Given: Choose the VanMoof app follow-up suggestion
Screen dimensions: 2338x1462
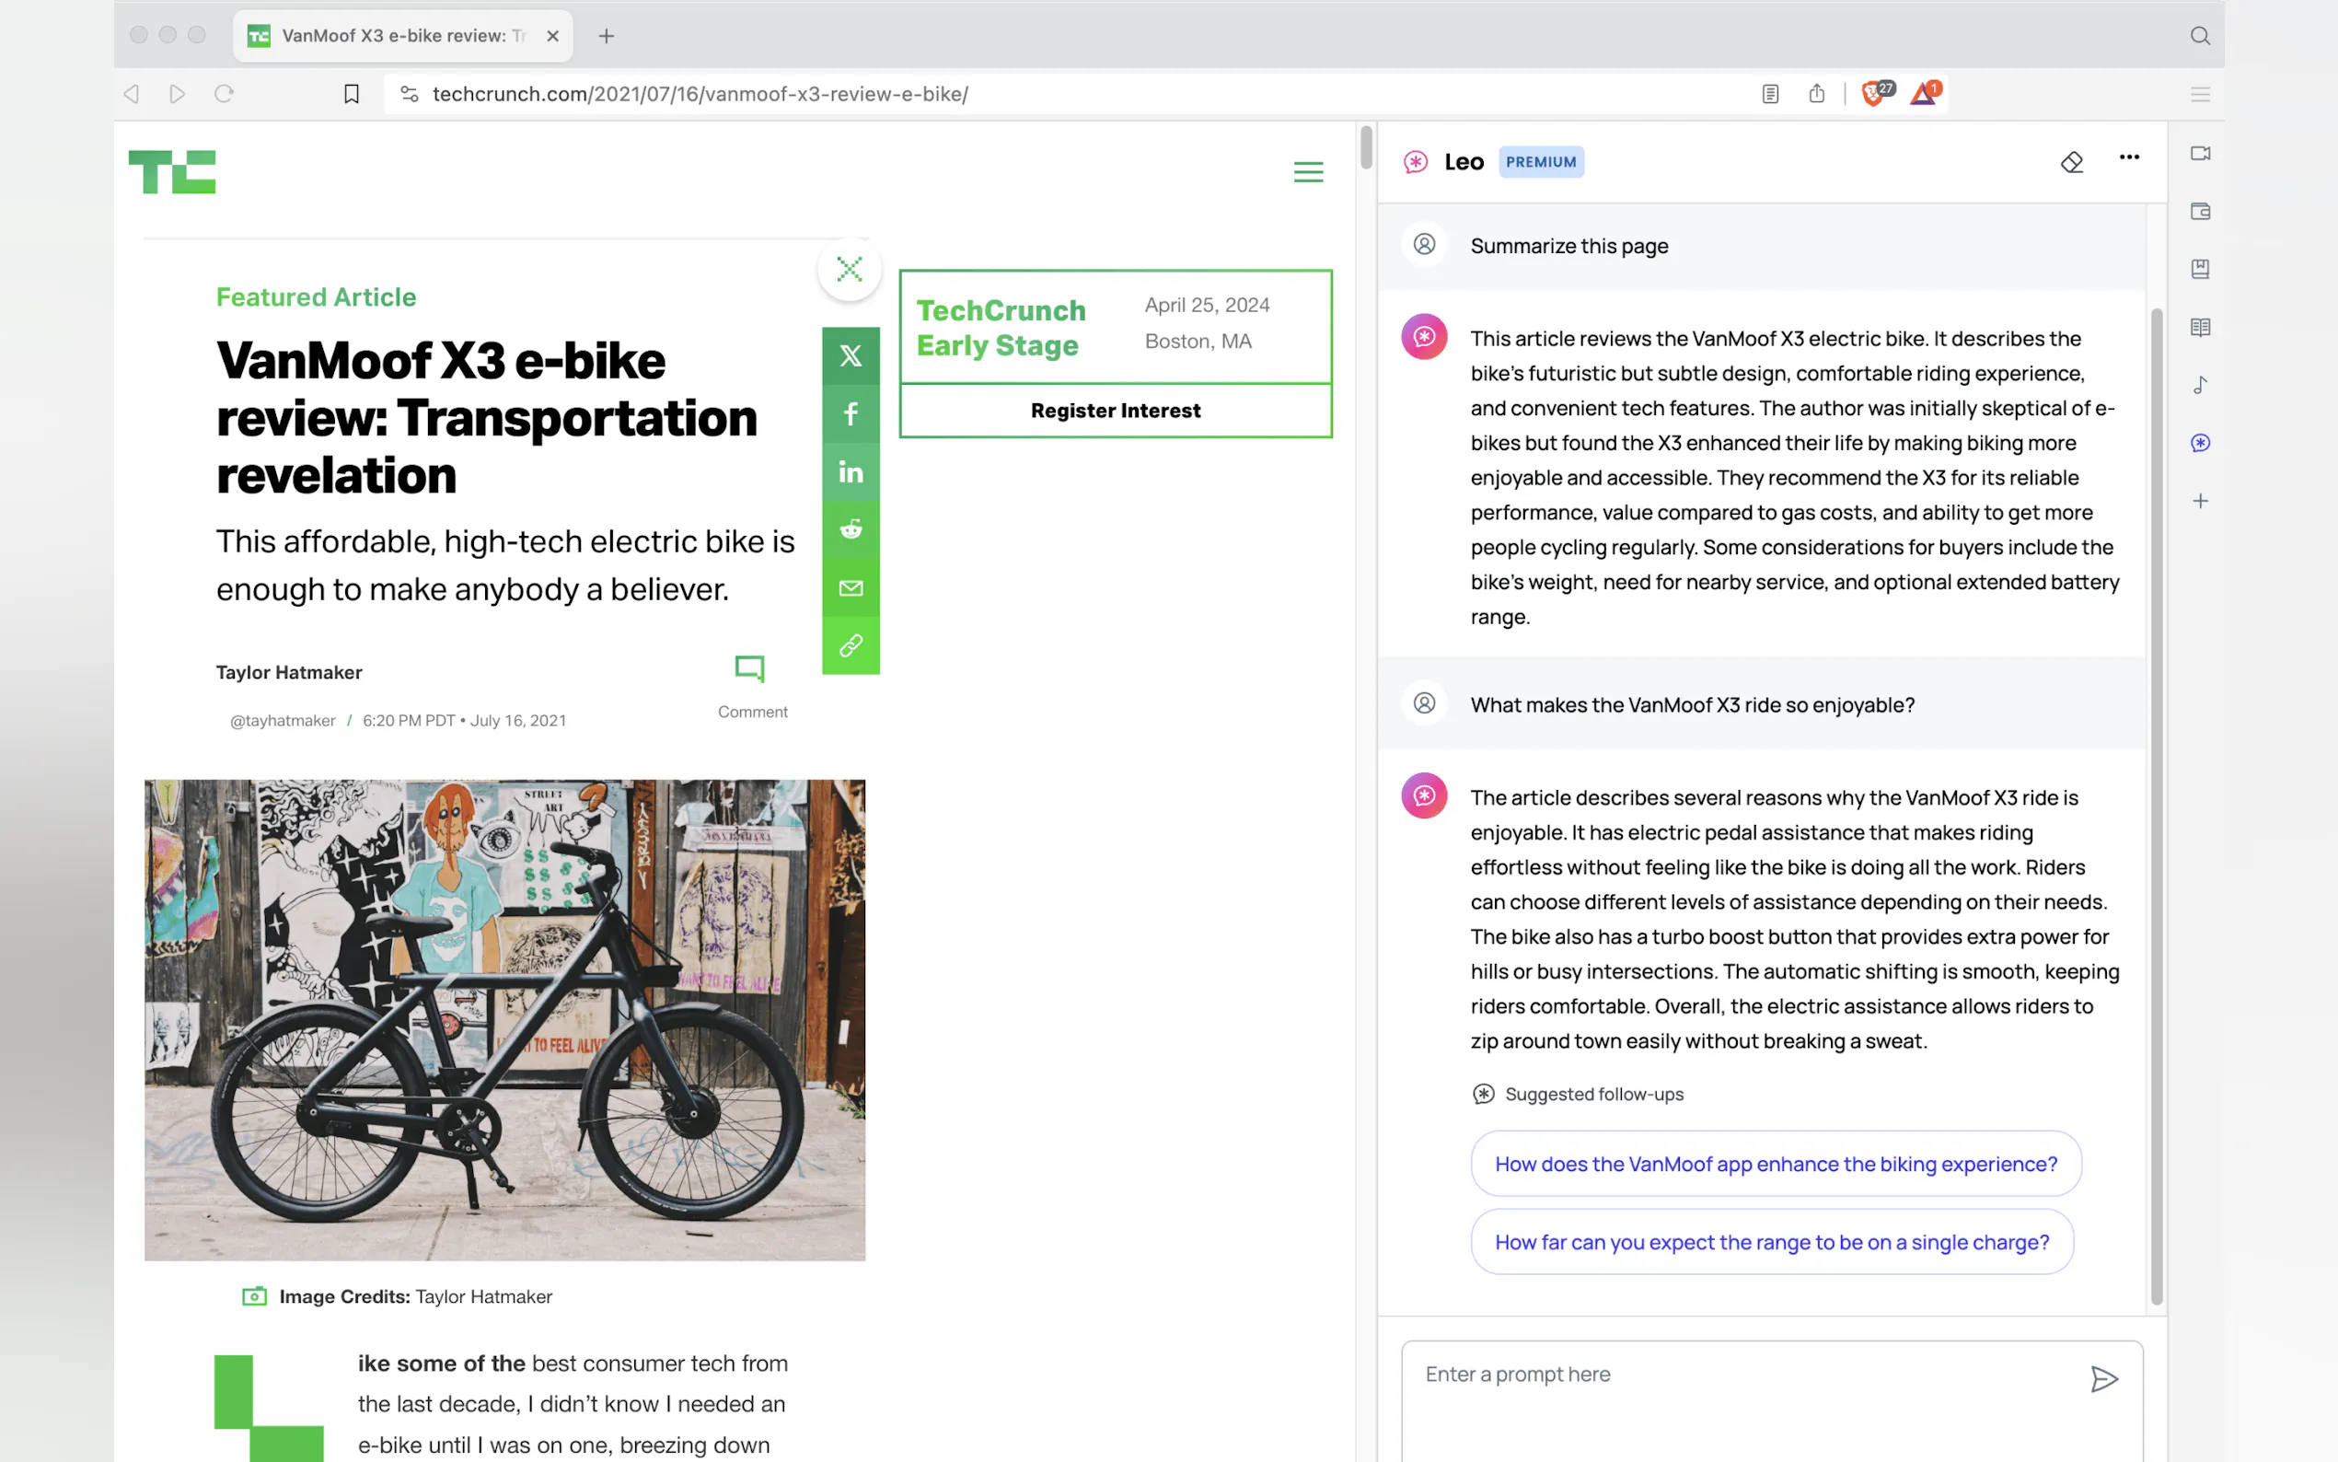Looking at the screenshot, I should [1775, 1165].
